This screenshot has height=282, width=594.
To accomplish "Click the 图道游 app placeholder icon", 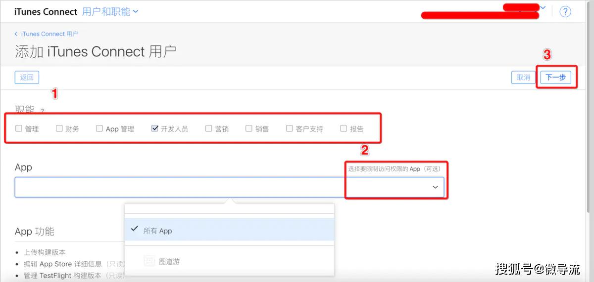I will 149,261.
